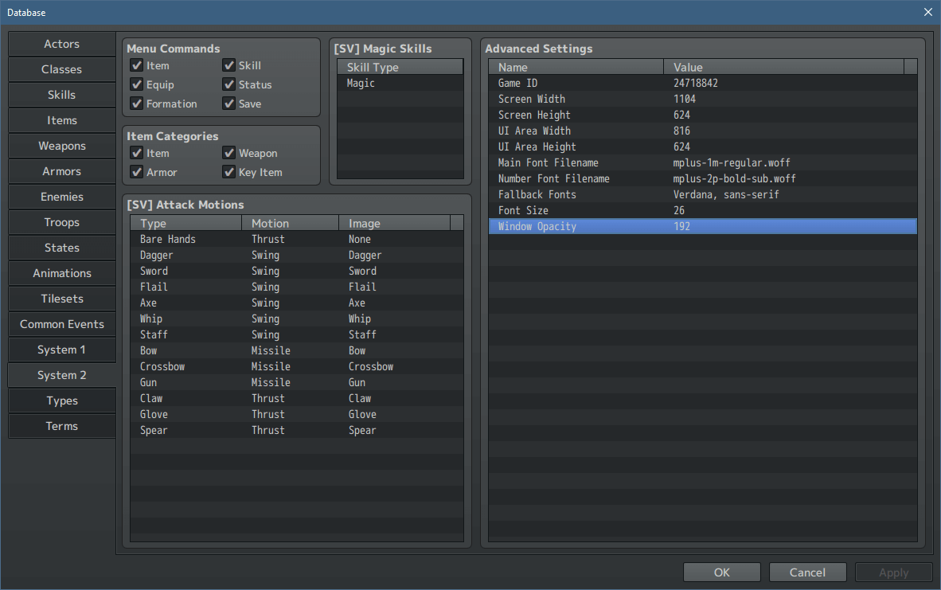This screenshot has width=941, height=590.
Task: Uncheck Armor under Item Categories
Action: pos(137,172)
